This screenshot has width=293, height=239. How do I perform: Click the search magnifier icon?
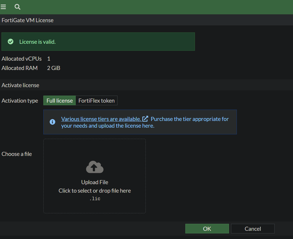point(17,7)
